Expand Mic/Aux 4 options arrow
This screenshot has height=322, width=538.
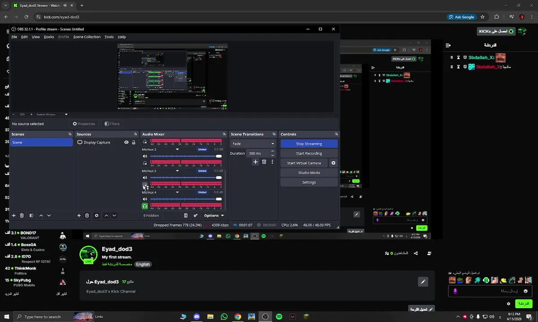point(177,192)
